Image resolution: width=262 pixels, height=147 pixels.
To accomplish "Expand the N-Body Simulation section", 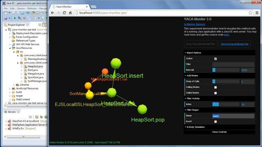I will coord(219,127).
